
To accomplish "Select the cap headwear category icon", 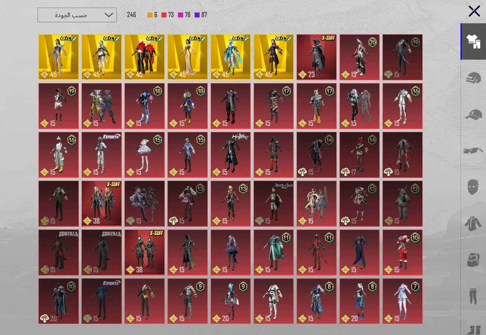I will click(x=473, y=114).
